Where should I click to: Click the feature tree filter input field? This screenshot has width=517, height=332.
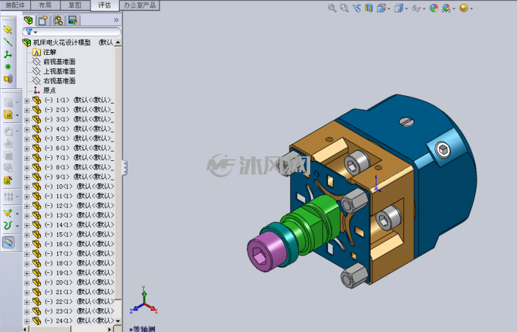coord(71,32)
